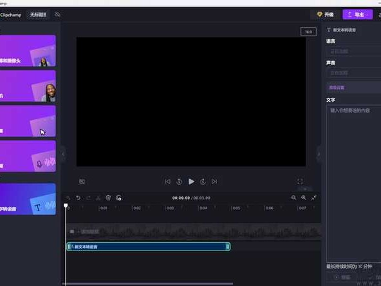381x286 pixels.
Task: Open the 16:9 aspect ratio selector
Action: 308,32
